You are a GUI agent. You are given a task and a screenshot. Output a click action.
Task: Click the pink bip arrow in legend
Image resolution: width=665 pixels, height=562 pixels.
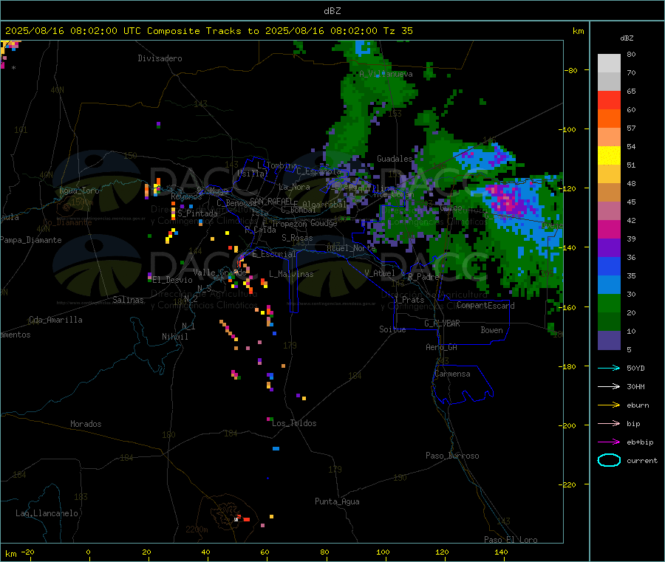(x=609, y=423)
